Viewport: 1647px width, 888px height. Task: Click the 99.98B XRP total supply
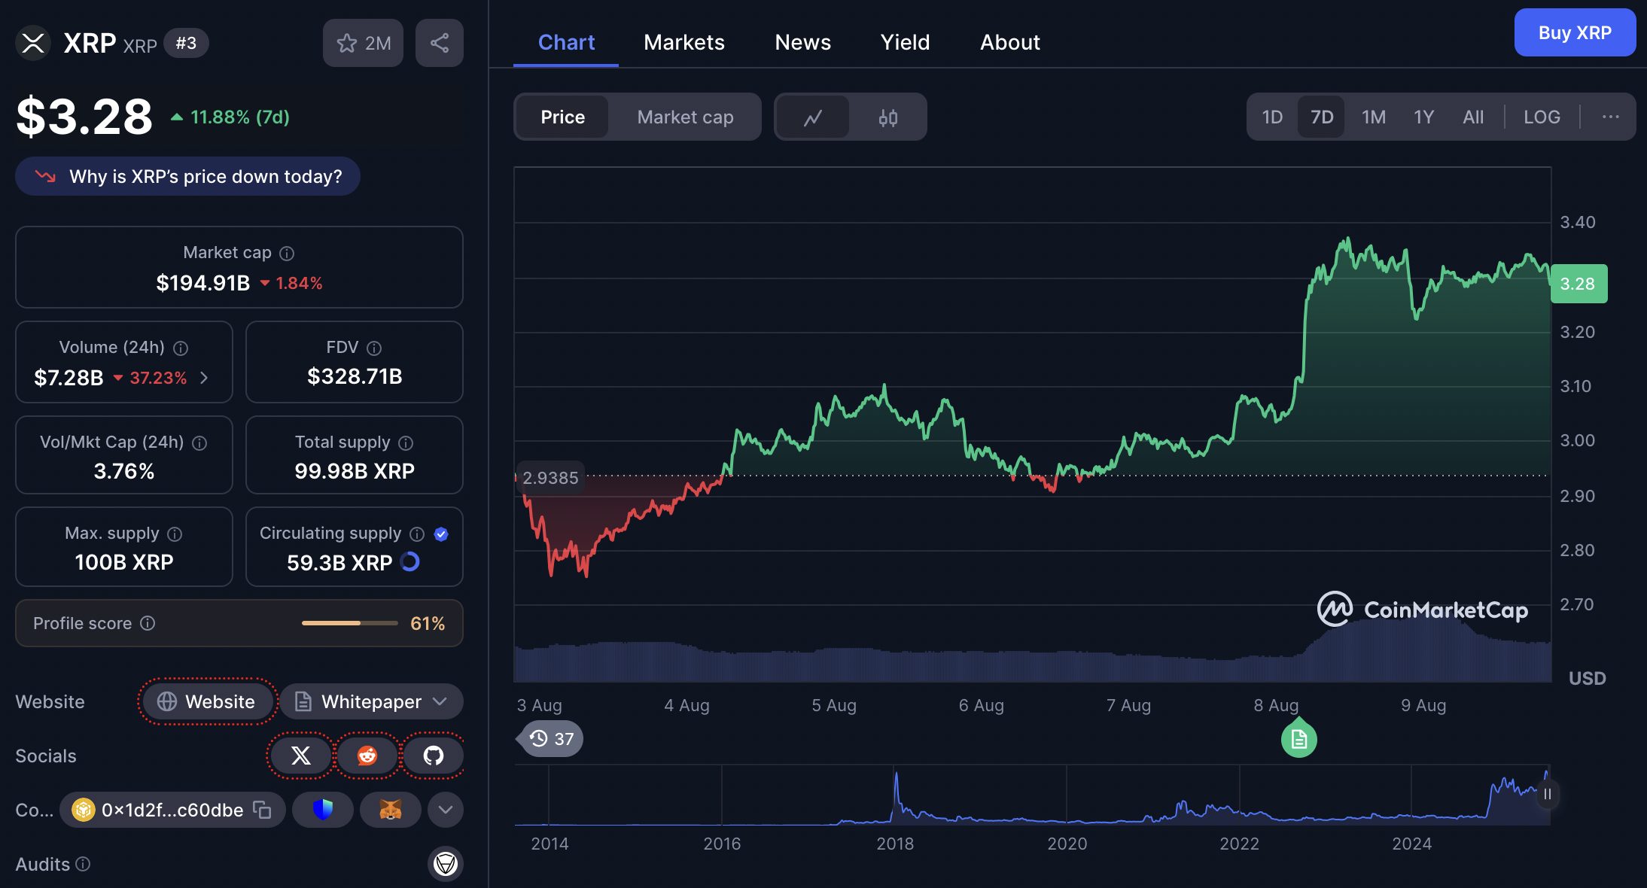pyautogui.click(x=355, y=471)
